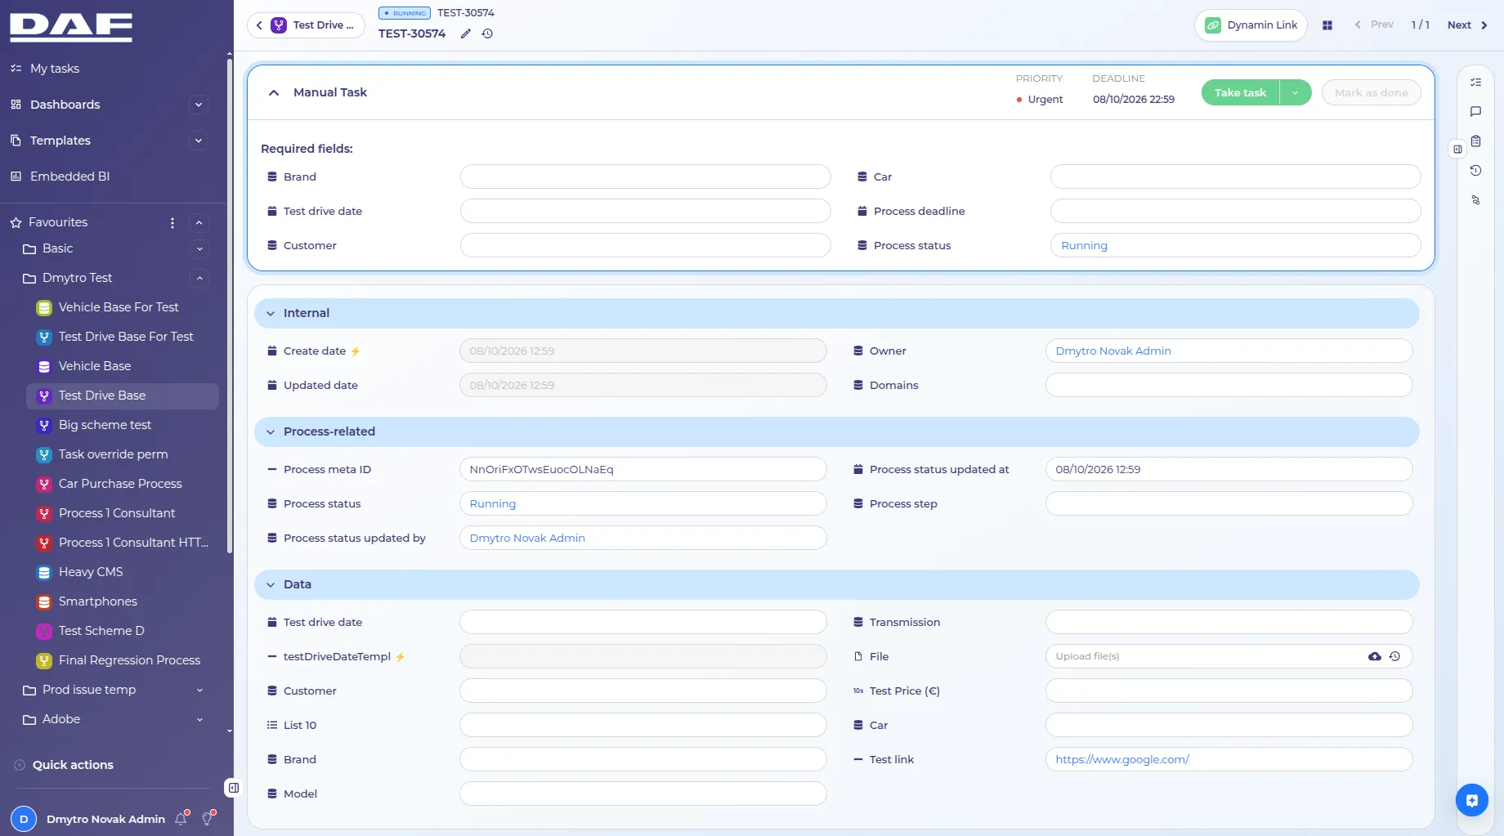Screen dimensions: 1504x836
Task: Click the Favourites three-dot options icon
Action: pyautogui.click(x=172, y=222)
